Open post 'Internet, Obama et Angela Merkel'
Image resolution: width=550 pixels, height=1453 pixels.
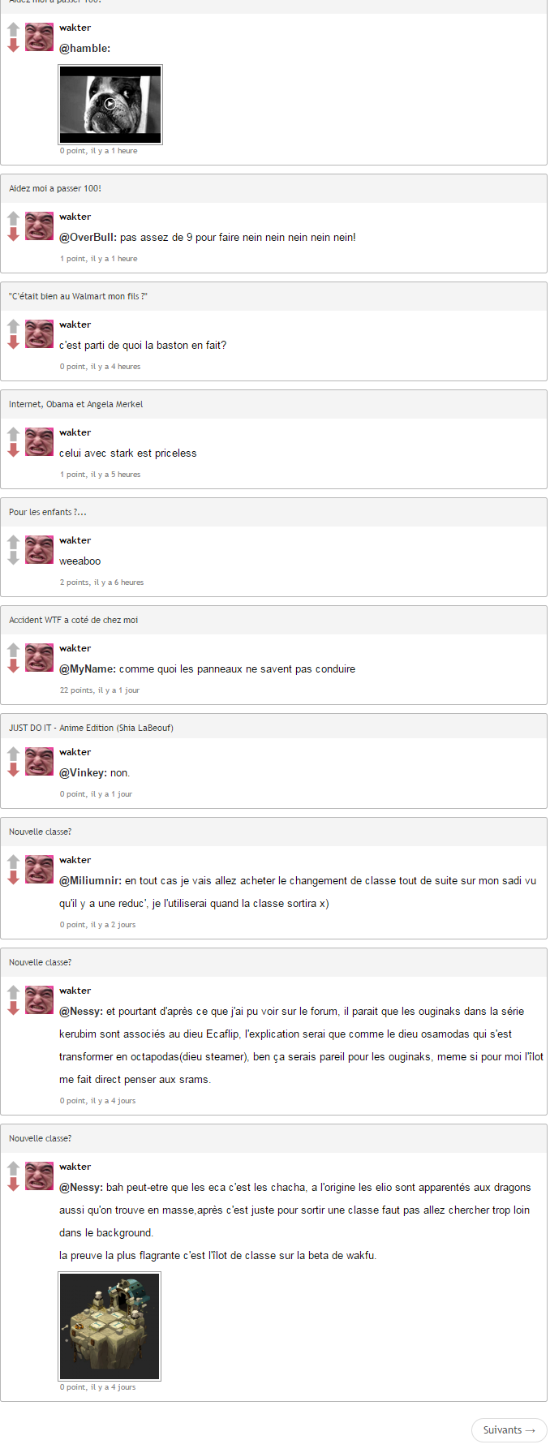76,404
